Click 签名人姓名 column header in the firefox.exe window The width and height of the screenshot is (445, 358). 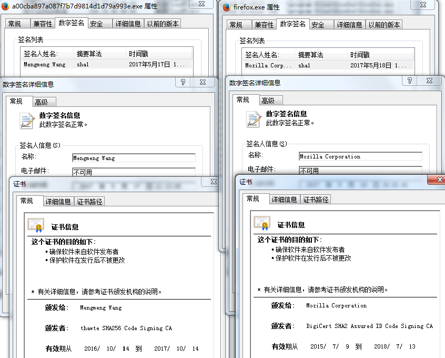(x=268, y=55)
